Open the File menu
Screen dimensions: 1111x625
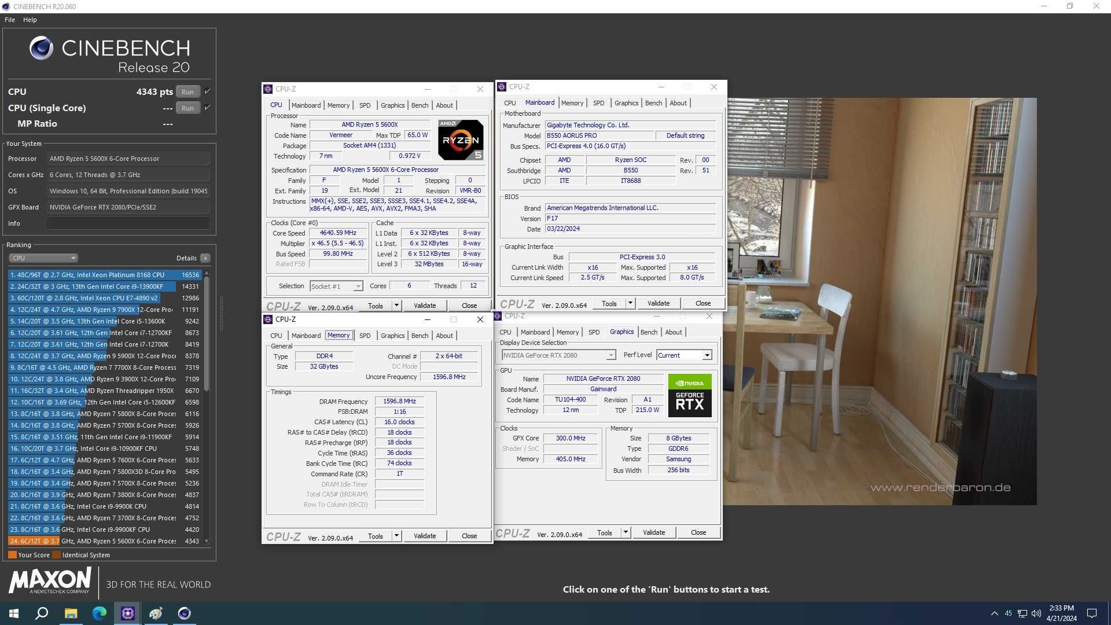[10, 20]
